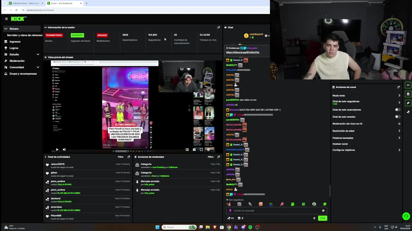Open the emoji picker in chat input
The height and width of the screenshot is (231, 412).
[323, 211]
